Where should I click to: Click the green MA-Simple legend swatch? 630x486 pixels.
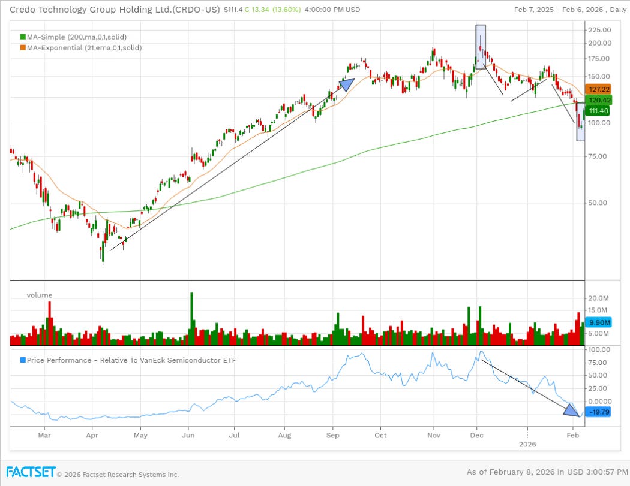click(x=23, y=37)
